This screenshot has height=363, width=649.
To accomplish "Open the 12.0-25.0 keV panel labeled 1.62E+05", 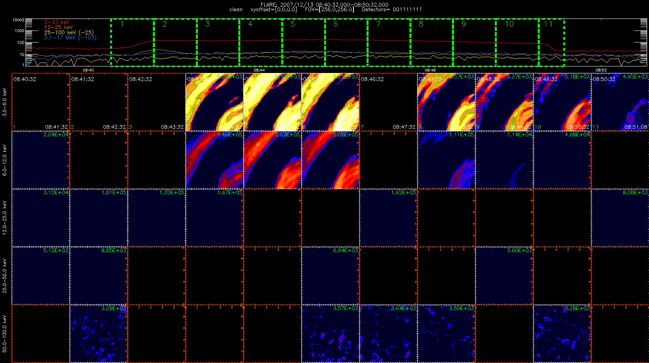I will [x=388, y=218].
